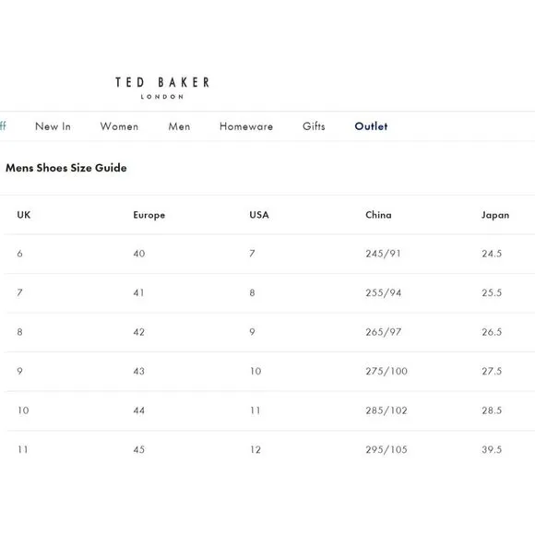
Task: Open the Women navigation menu
Action: point(119,126)
